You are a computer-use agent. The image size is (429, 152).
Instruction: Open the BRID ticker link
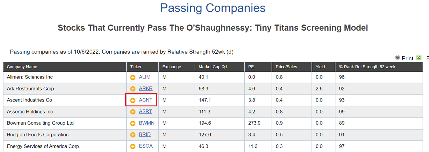click(145, 134)
